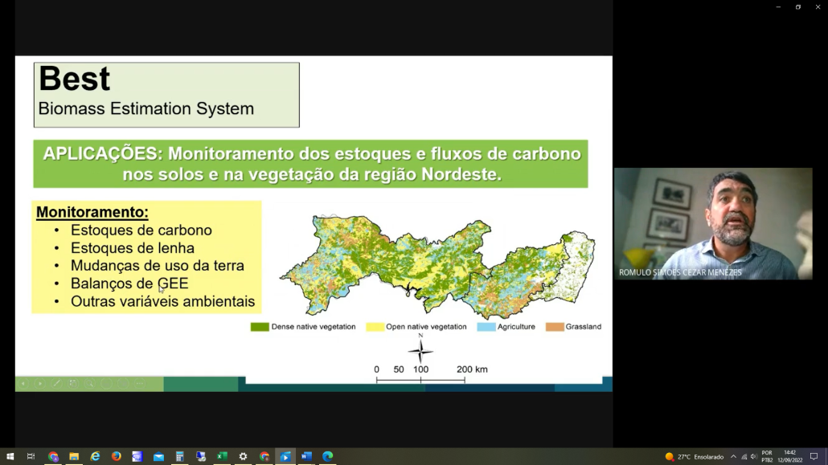Launch Firefox from the taskbar
Viewport: 828px width, 465px height.
(x=117, y=456)
